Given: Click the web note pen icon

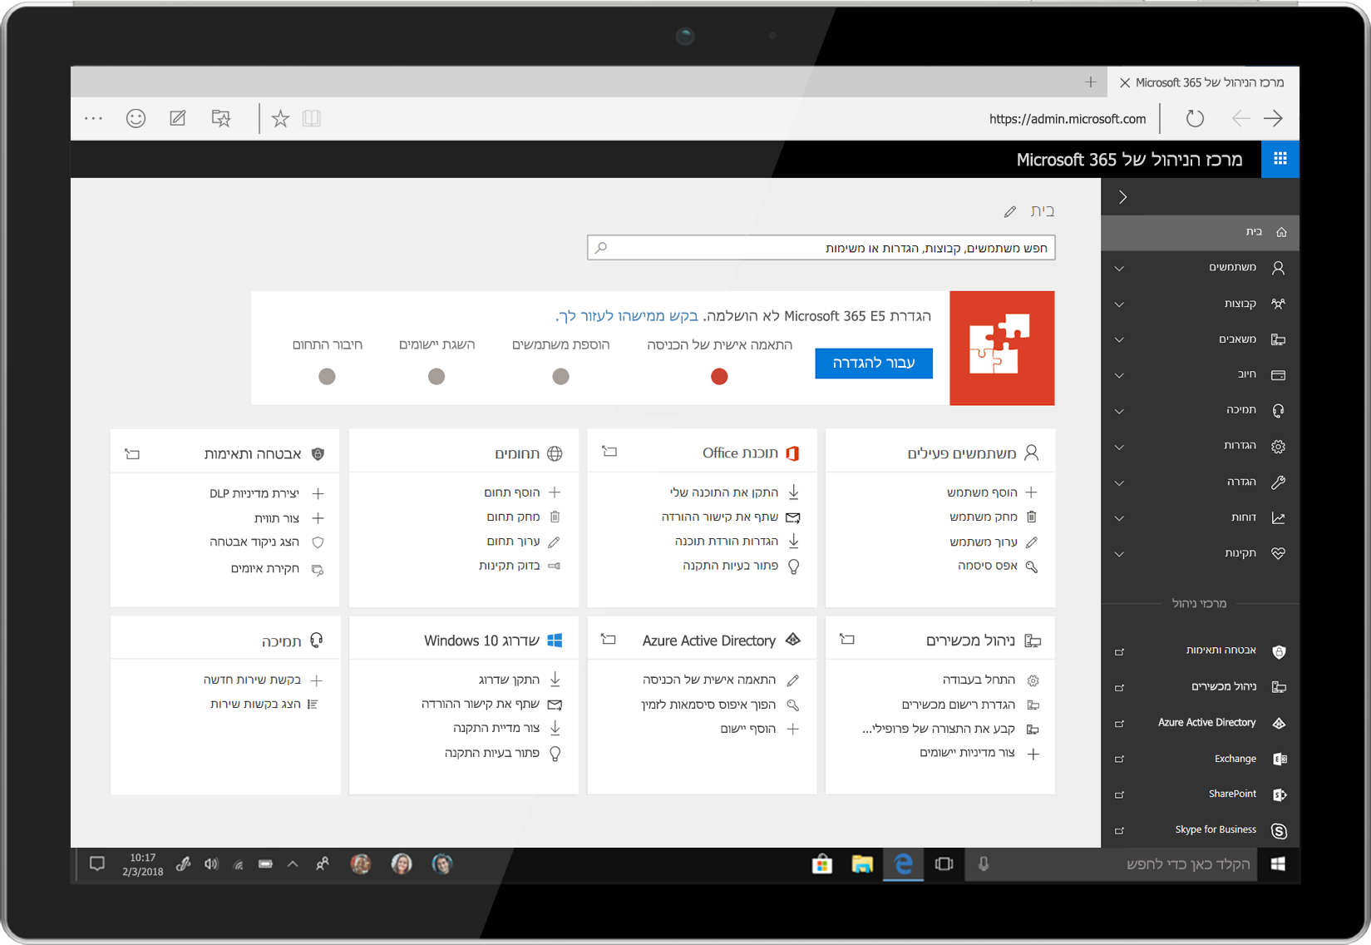Looking at the screenshot, I should click(178, 119).
